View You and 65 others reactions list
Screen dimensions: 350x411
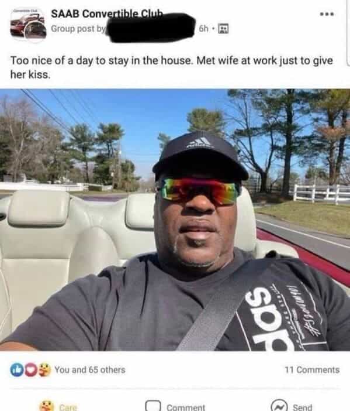[90, 369]
